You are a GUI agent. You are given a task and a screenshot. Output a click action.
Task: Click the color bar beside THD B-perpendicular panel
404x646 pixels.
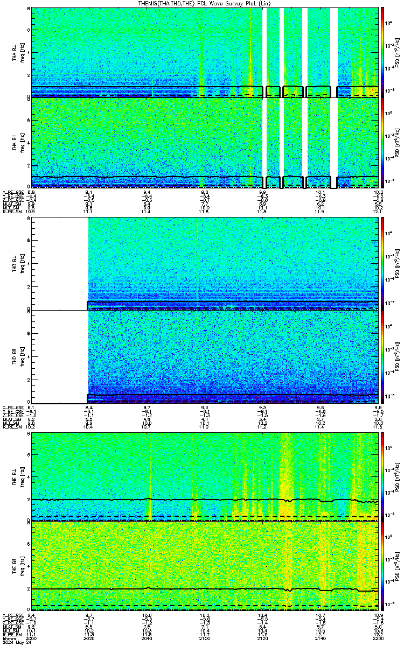[382, 264]
